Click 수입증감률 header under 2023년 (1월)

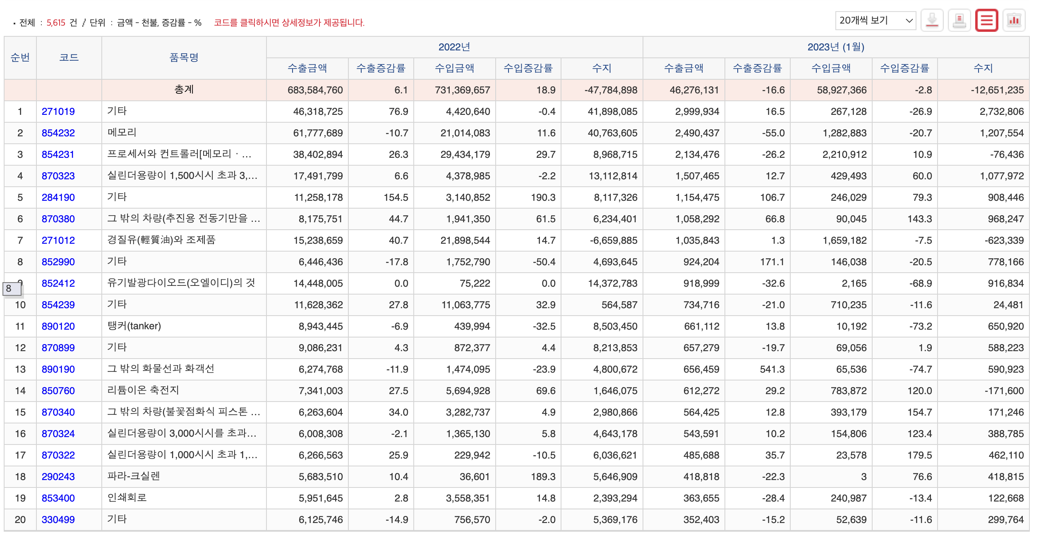904,69
